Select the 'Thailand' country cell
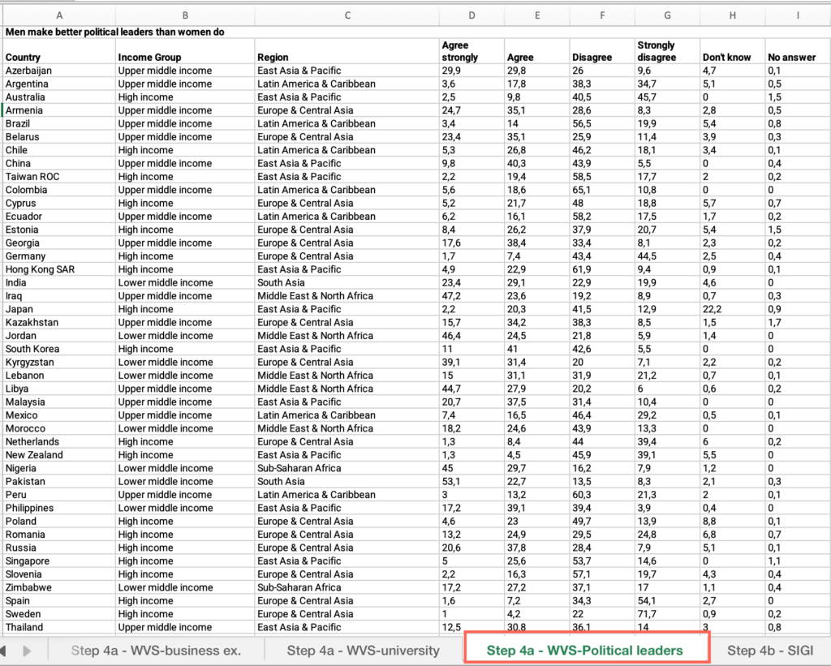 point(59,627)
